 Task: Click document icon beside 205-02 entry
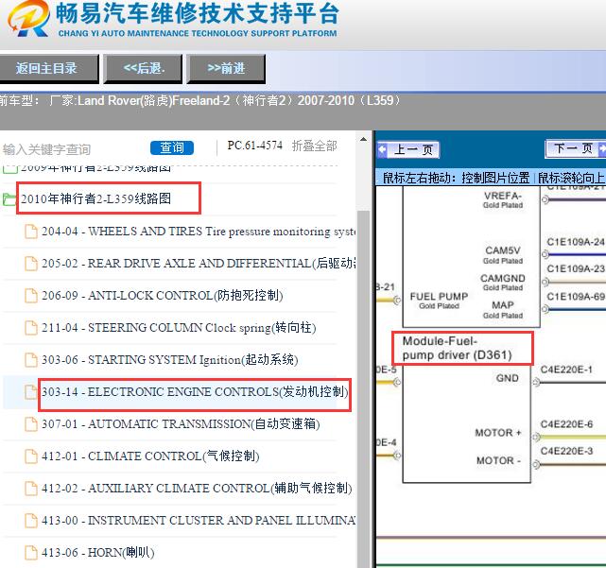click(31, 264)
